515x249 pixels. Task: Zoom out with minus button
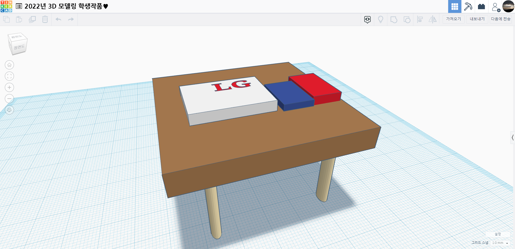coord(9,99)
